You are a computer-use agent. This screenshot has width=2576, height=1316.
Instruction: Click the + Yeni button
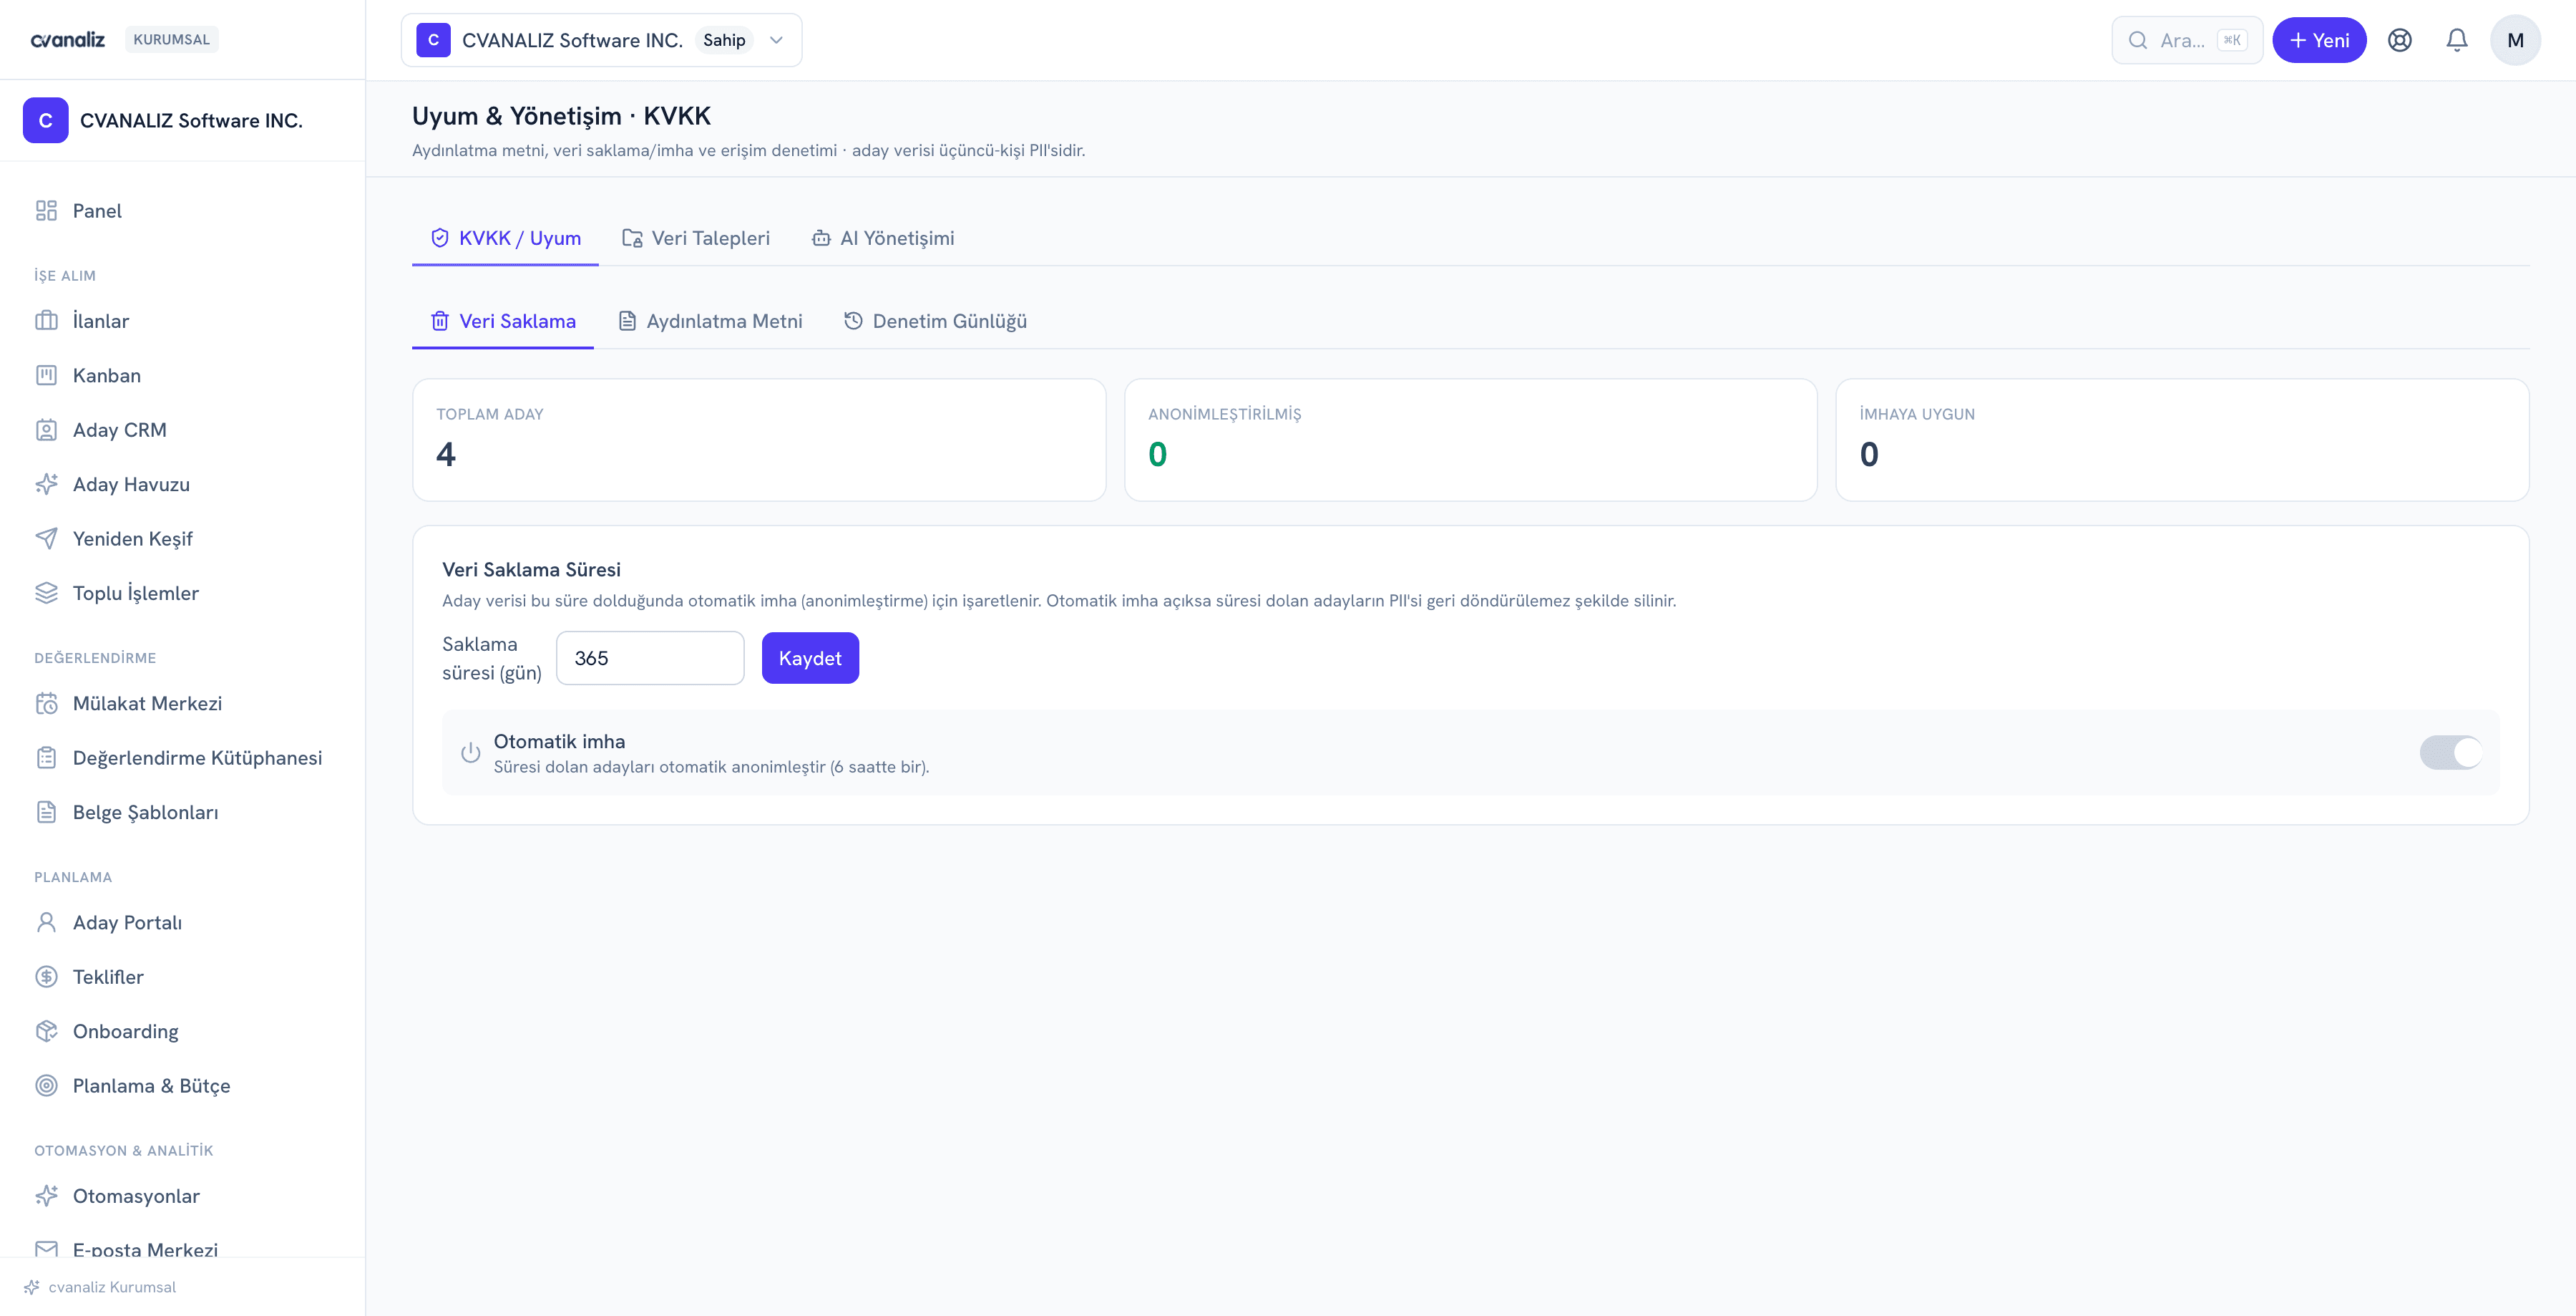click(x=2319, y=40)
